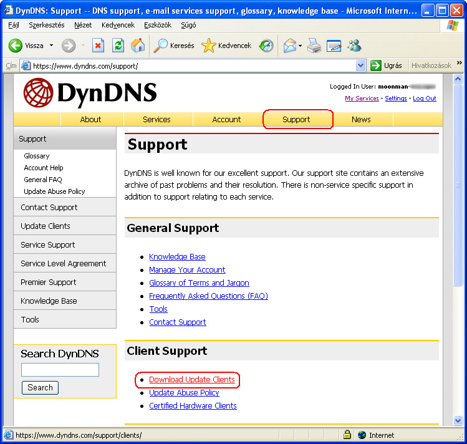
Task: Click the Edit page toolbar icon
Action: pos(334,46)
